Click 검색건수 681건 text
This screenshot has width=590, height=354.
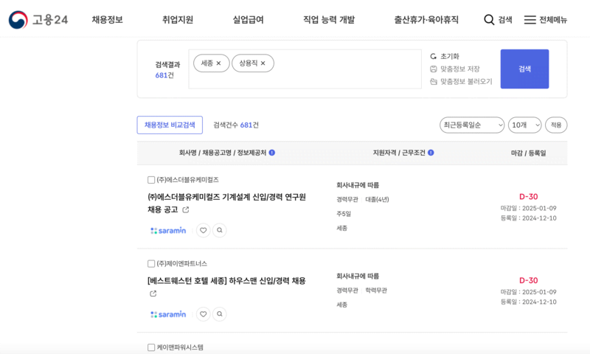coord(236,125)
